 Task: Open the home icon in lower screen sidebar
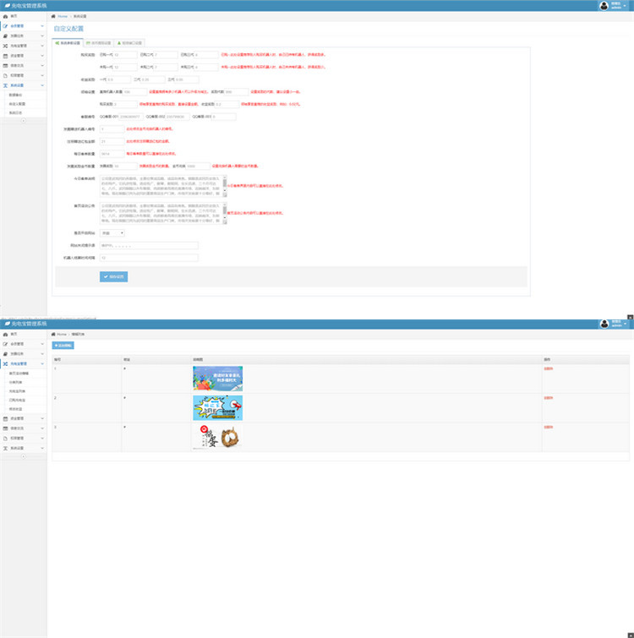(x=5, y=334)
